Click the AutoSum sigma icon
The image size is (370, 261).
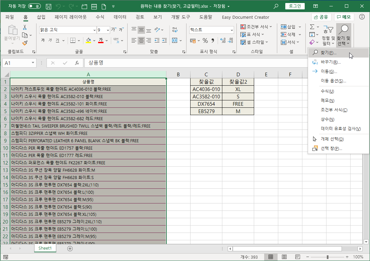coord(312,27)
